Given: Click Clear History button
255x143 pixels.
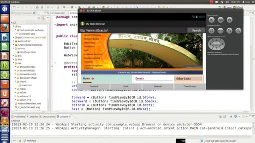Looking at the screenshot, I should (190, 87).
